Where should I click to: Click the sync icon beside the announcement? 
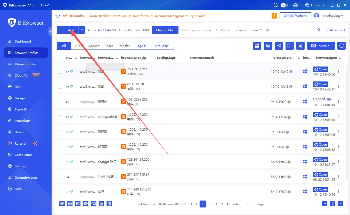[x=58, y=16]
